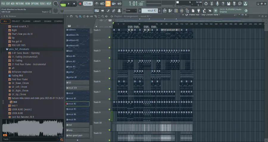Toggle wait for input before recording
The image size is (268, 142).
tap(102, 4)
